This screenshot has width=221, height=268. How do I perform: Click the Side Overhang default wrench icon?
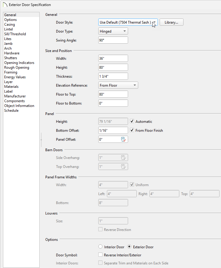[x=124, y=157]
